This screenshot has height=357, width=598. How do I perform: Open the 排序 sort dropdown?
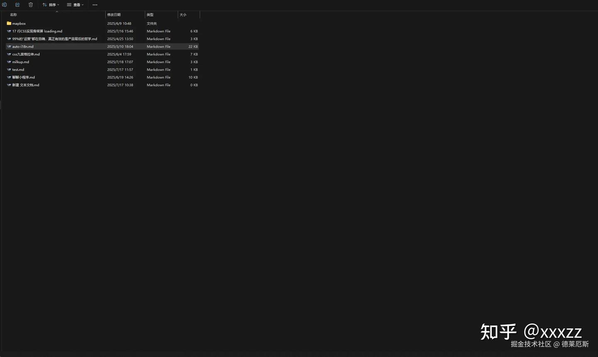coord(51,5)
